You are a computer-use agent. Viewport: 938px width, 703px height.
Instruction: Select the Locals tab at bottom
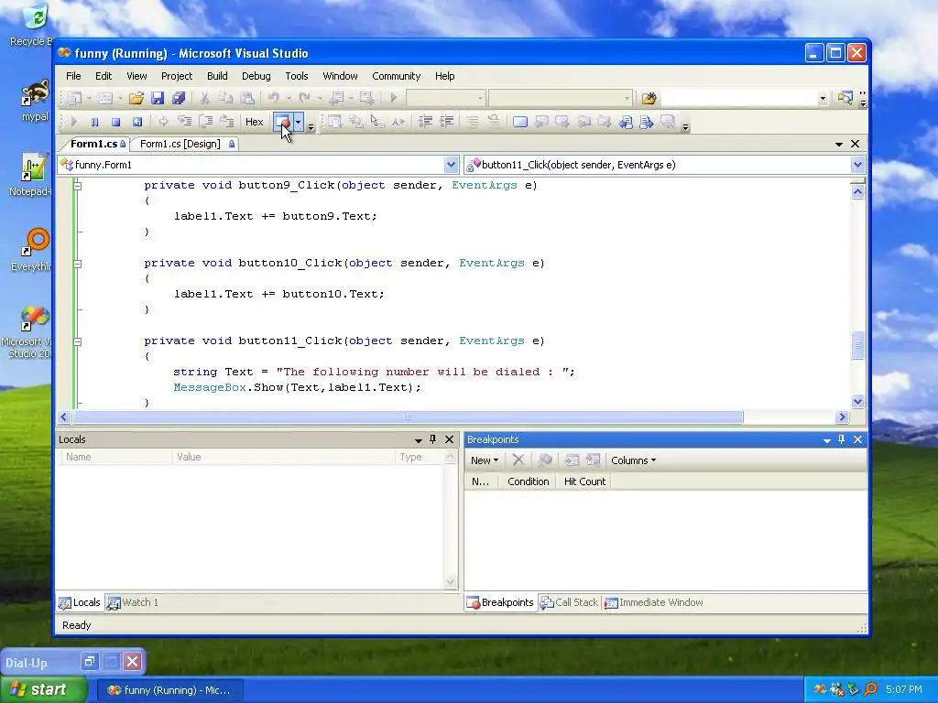(80, 602)
